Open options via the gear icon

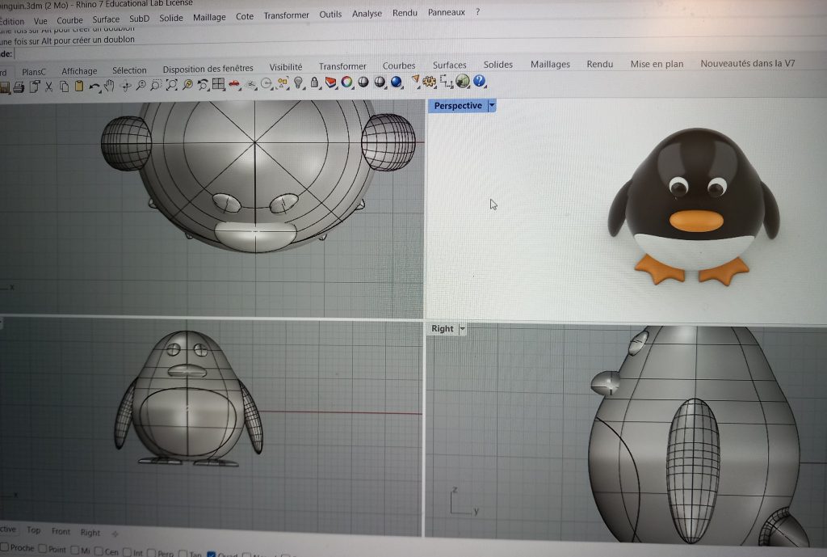coord(429,81)
